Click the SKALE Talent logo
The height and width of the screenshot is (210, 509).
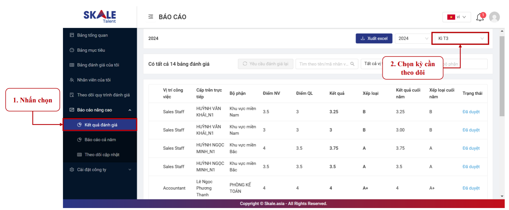coord(99,16)
